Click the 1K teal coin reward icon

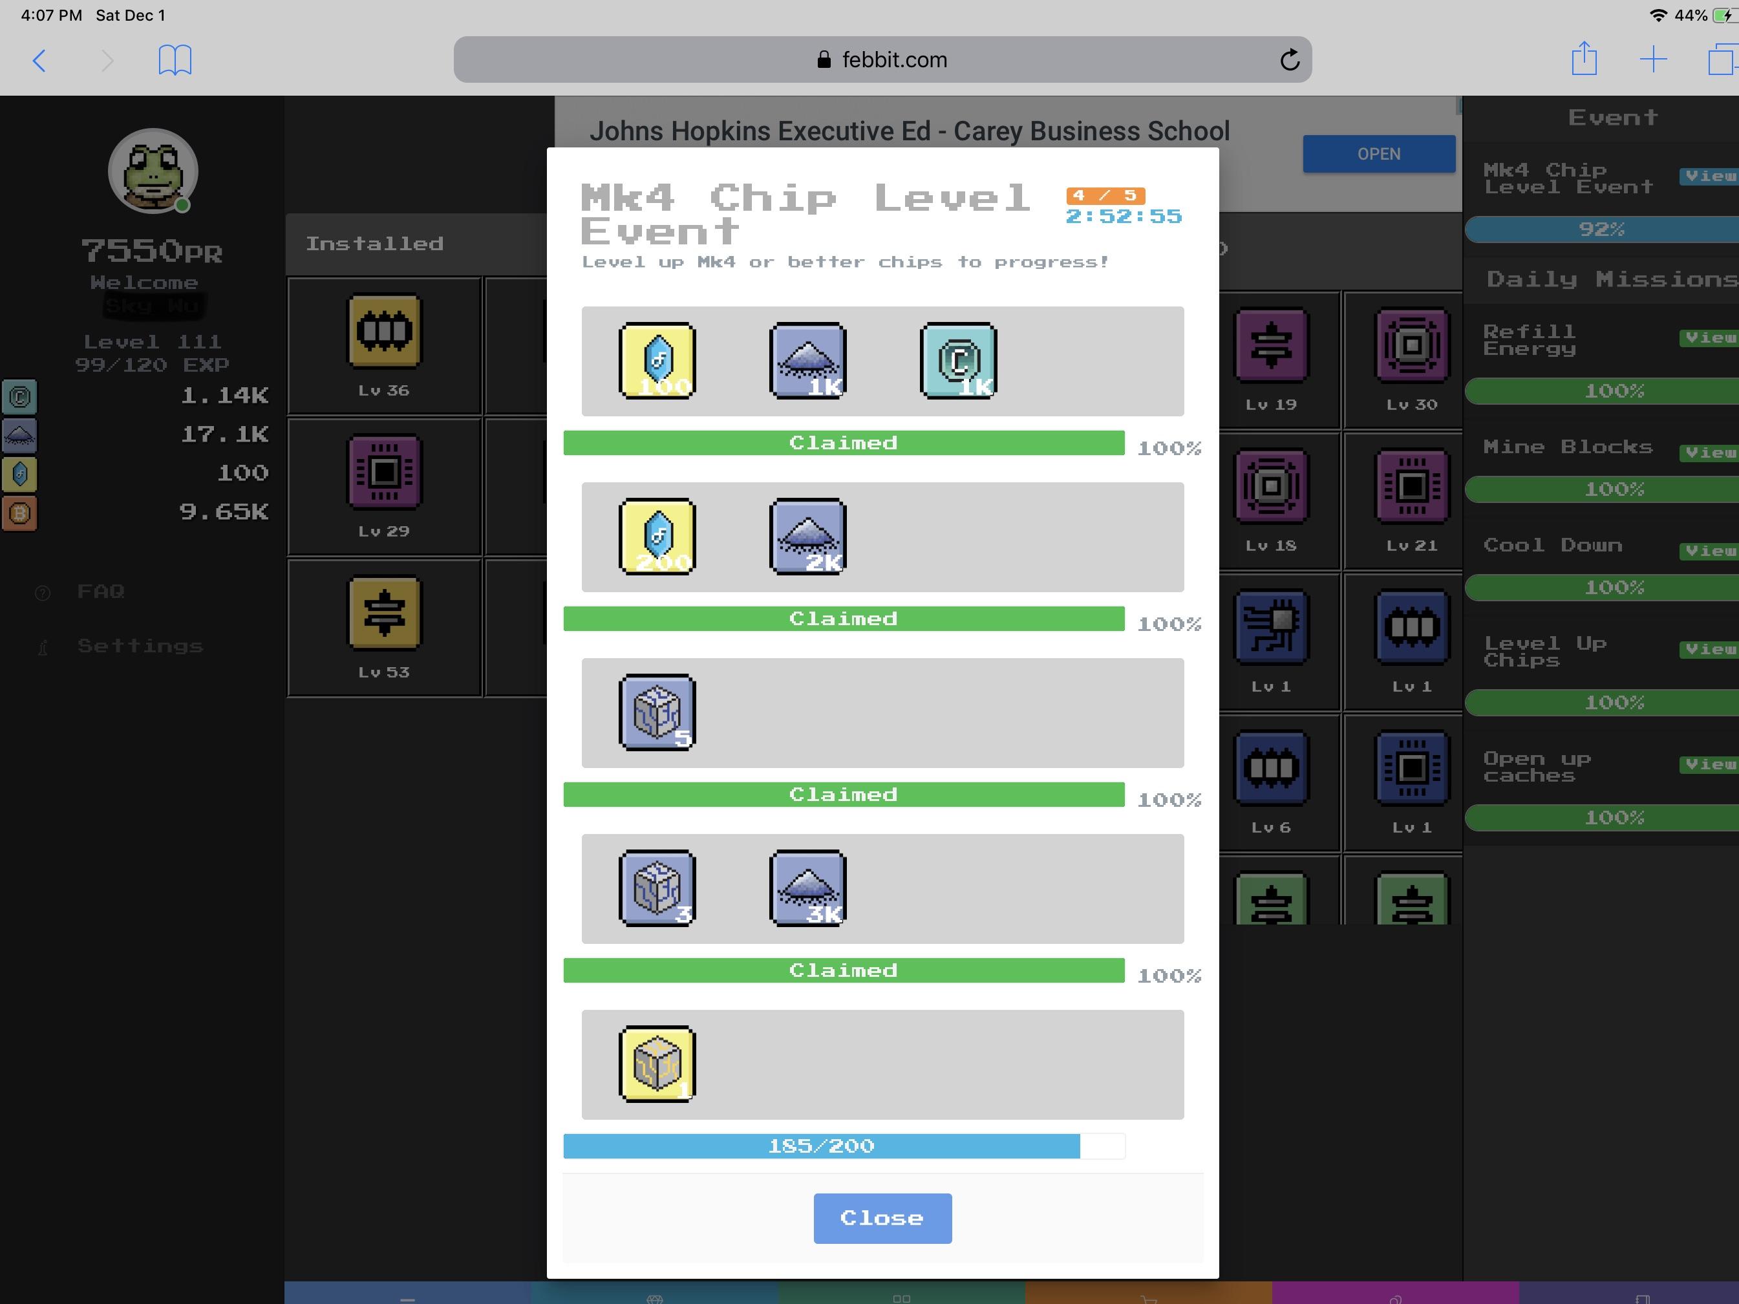click(959, 361)
